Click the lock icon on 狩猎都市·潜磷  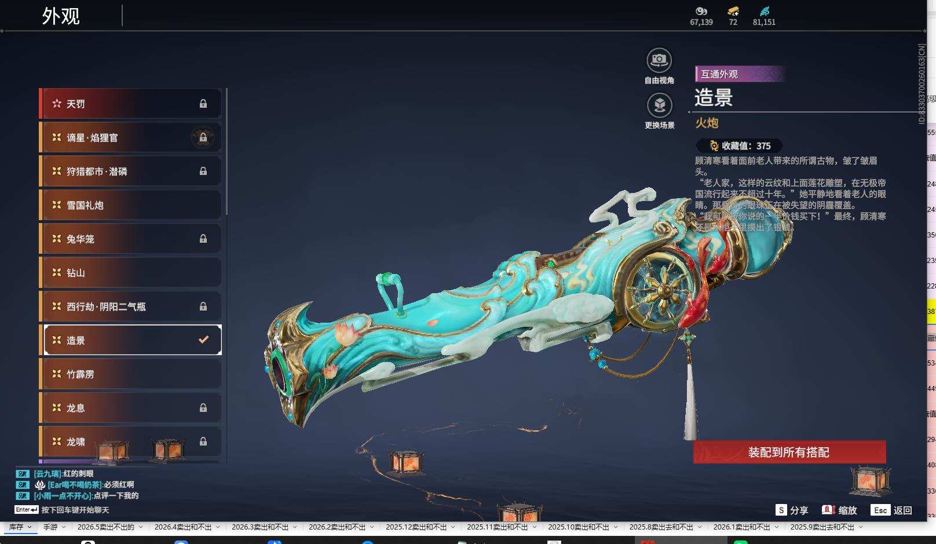pyautogui.click(x=203, y=171)
